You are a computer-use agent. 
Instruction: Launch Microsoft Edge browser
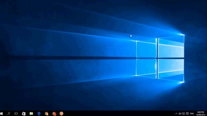[39, 113]
